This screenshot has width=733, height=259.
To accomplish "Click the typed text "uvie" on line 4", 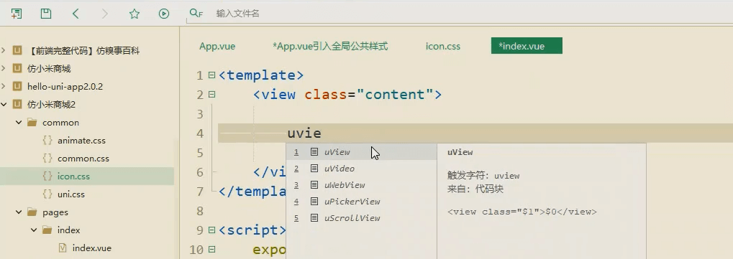I will [304, 133].
